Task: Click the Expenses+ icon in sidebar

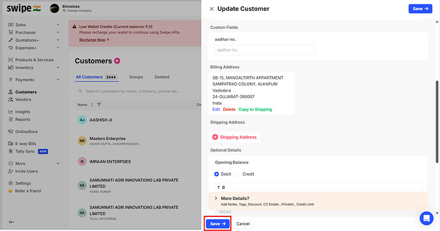Action: tap(11, 48)
